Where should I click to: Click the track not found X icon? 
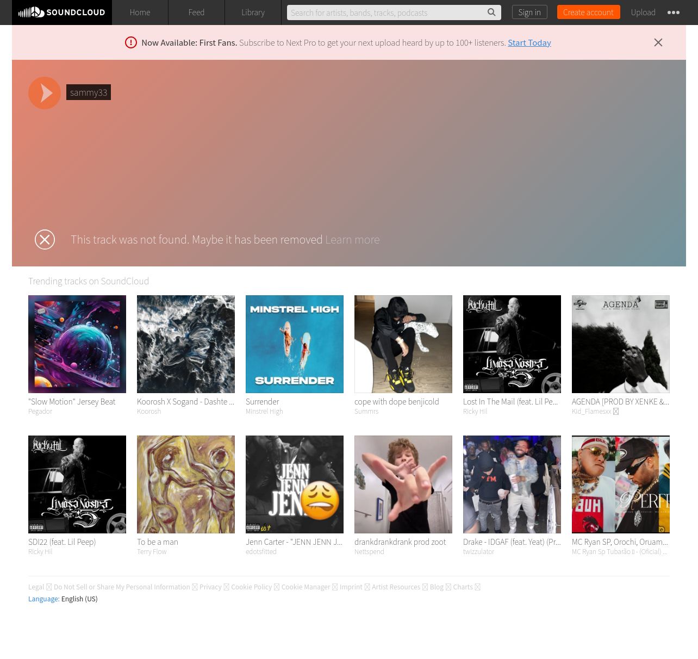click(x=45, y=239)
